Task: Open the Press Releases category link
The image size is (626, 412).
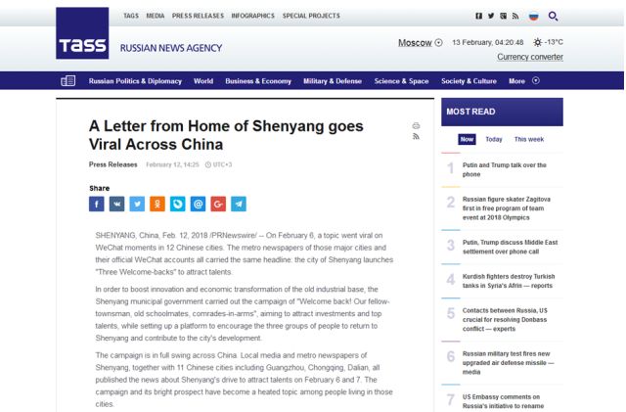Action: [x=112, y=164]
